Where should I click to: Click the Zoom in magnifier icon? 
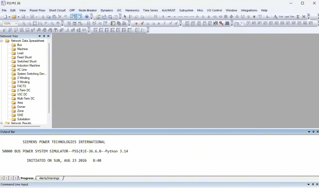click(23, 23)
